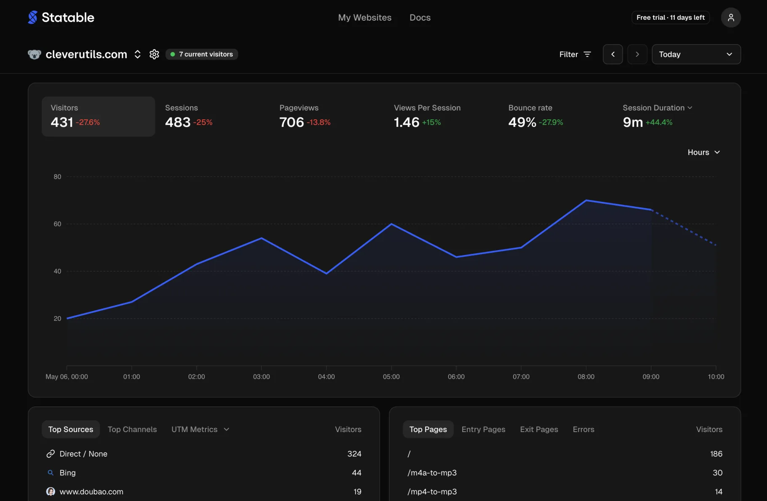The height and width of the screenshot is (501, 767).
Task: Switch to Errors tab
Action: (x=583, y=430)
